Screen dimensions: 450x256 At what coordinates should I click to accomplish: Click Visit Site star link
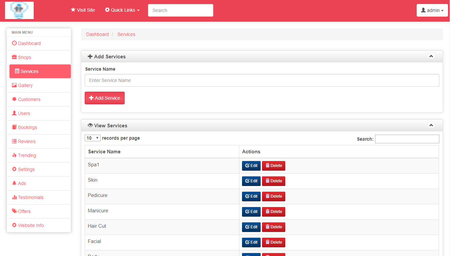[83, 10]
